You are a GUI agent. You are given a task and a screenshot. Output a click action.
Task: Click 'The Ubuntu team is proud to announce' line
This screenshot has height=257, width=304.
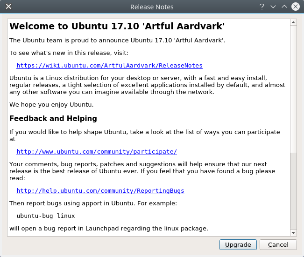click(x=117, y=40)
